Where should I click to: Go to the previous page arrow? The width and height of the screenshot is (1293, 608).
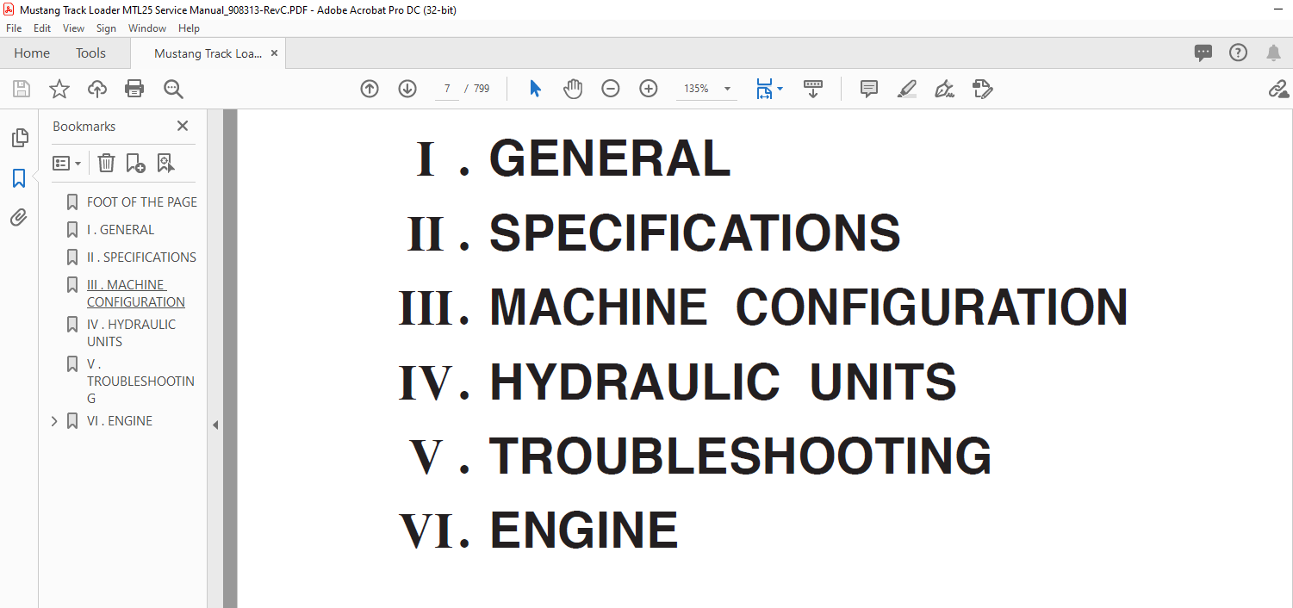[x=370, y=89]
